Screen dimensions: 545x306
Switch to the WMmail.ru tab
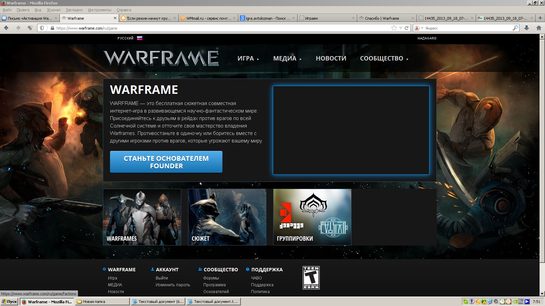tap(208, 18)
